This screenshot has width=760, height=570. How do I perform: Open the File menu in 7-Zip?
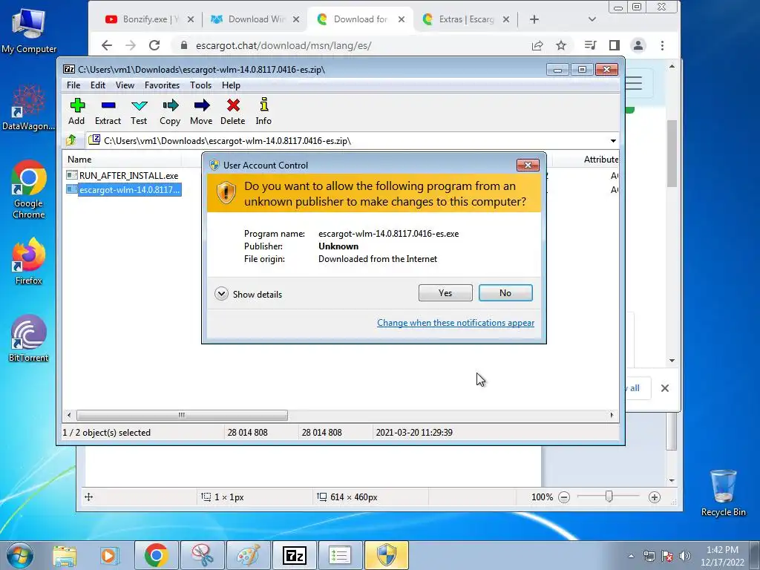coord(73,85)
